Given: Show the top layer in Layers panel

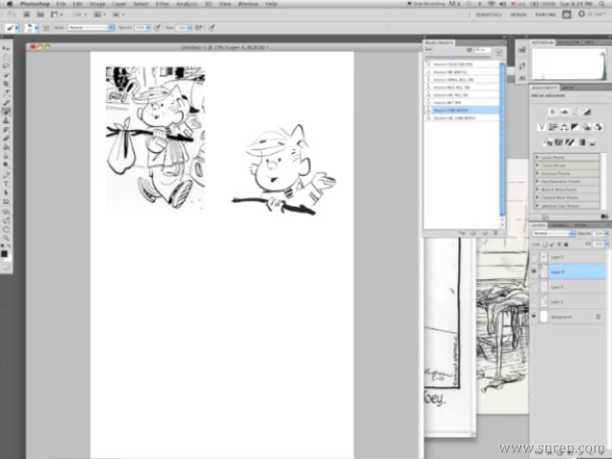Looking at the screenshot, I should pyautogui.click(x=534, y=257).
